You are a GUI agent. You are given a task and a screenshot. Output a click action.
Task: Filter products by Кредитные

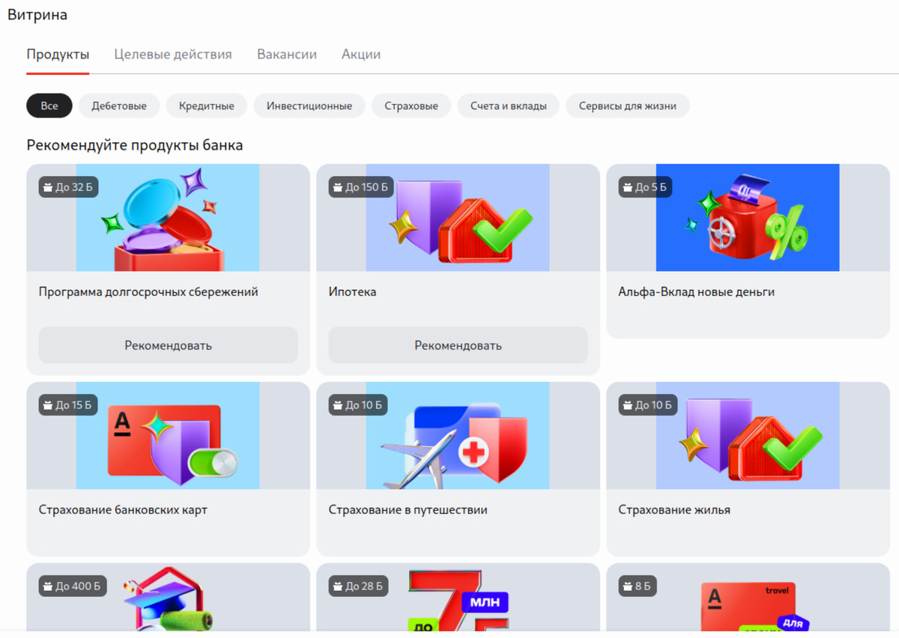pyautogui.click(x=207, y=106)
